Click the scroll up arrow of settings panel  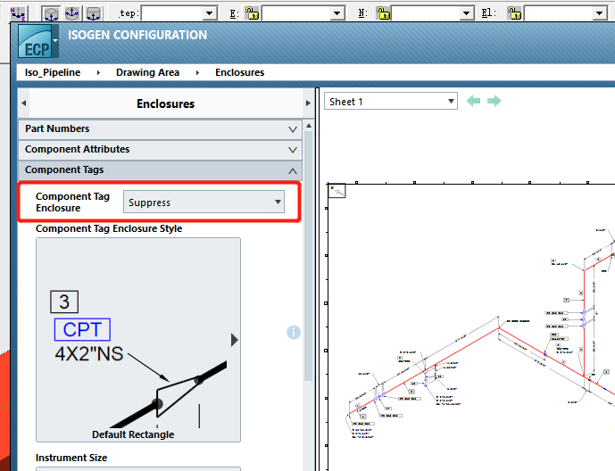309,126
